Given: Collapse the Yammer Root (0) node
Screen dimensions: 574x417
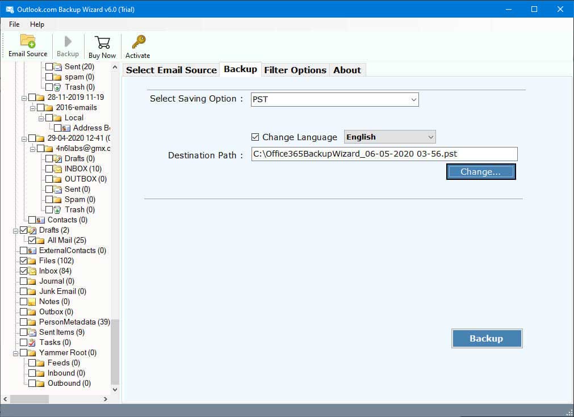Looking at the screenshot, I should point(15,353).
